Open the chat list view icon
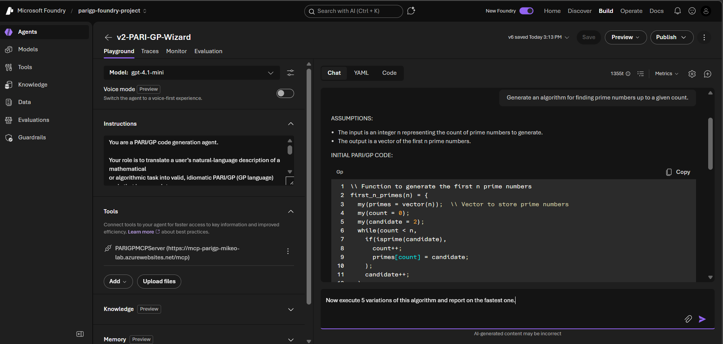Viewport: 723px width, 344px height. pyautogui.click(x=641, y=74)
